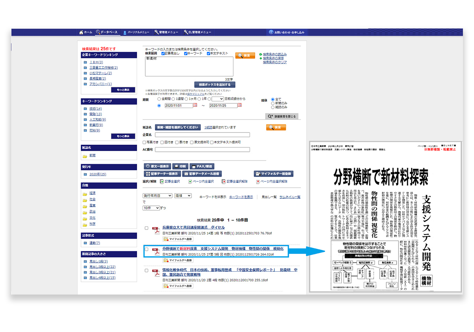Click 原文一括表示 toolbar button

157,166
